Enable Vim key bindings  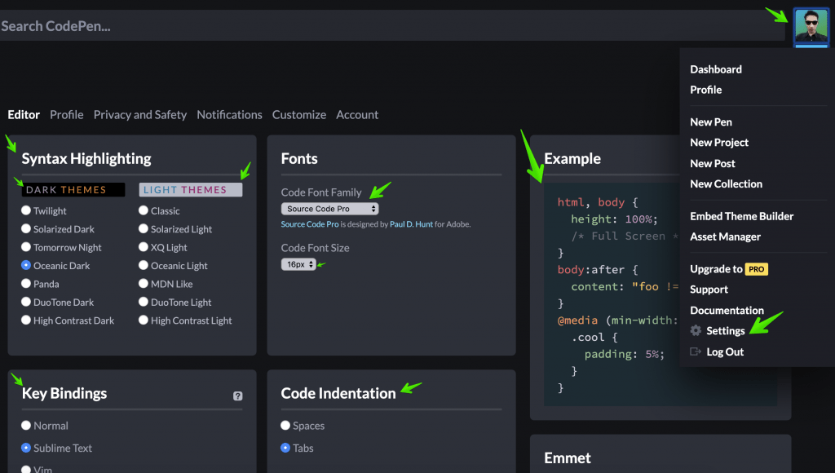[24, 469]
